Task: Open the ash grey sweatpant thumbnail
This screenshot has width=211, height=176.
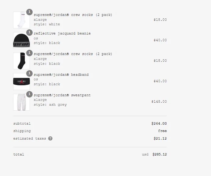Action: coord(21,102)
